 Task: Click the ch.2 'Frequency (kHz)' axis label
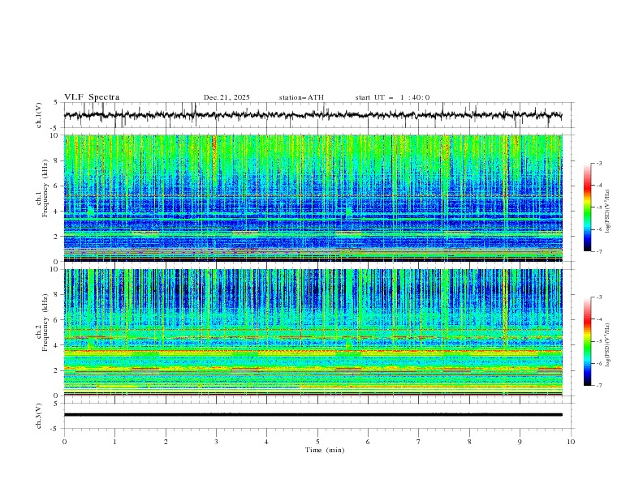[45, 323]
